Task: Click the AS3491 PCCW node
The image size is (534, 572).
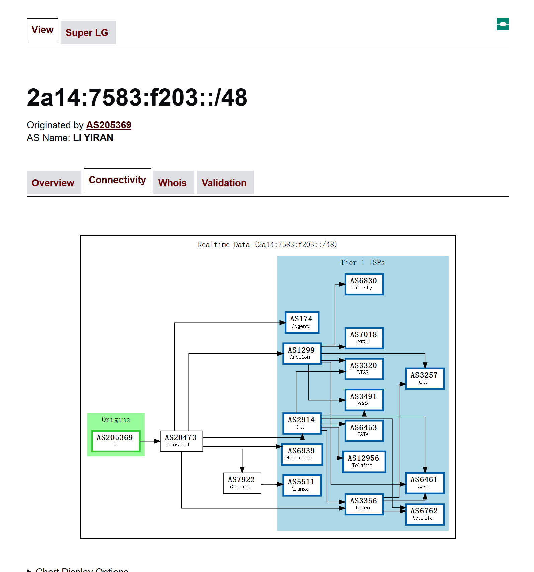Action: click(x=364, y=400)
